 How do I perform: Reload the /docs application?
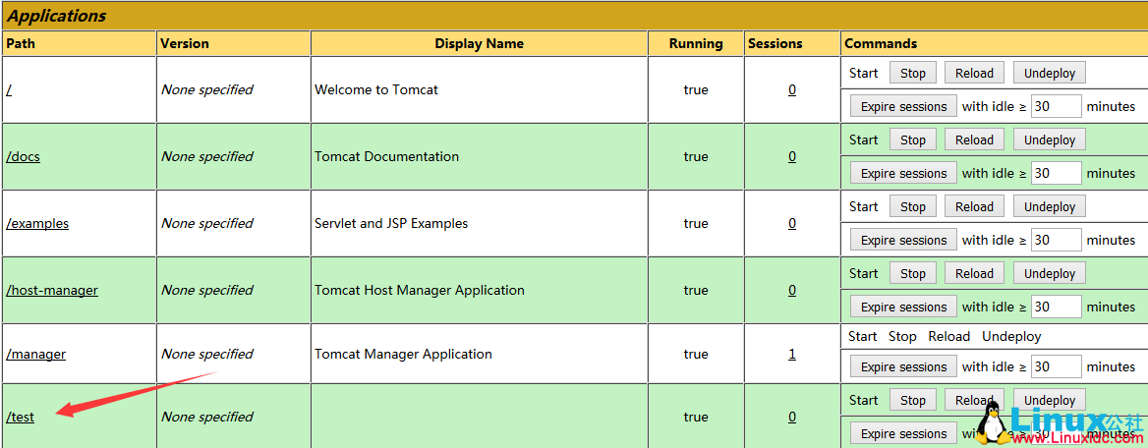[974, 140]
